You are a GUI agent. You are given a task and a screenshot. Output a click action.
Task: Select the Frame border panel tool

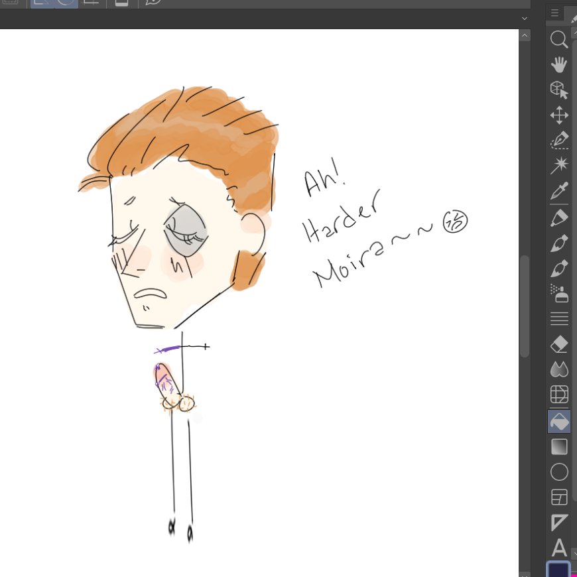pos(559,497)
